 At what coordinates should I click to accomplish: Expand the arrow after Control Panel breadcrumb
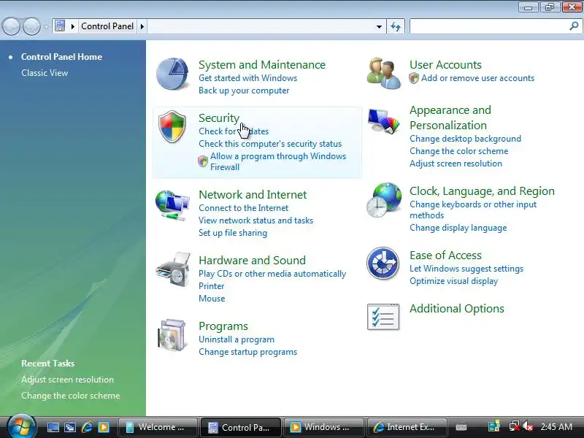pos(142,26)
